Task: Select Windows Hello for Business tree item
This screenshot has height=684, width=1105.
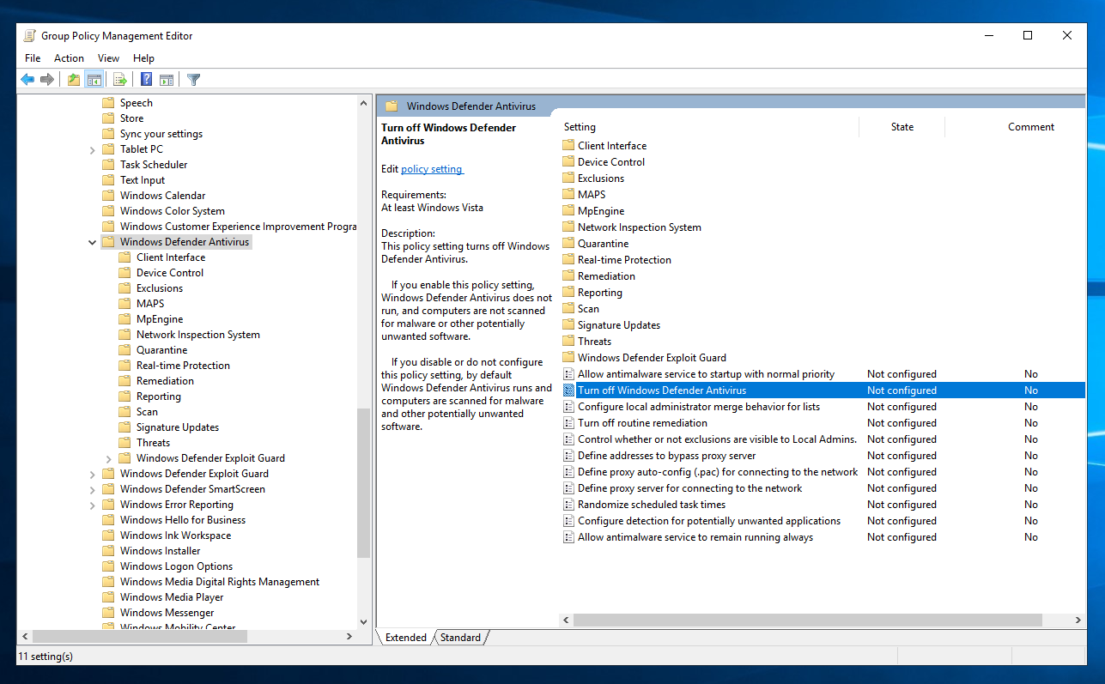Action: click(x=182, y=520)
